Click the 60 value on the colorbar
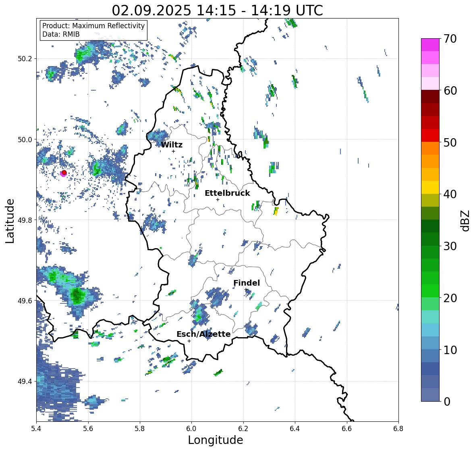Screen dimensions: 475x450 click(x=450, y=91)
